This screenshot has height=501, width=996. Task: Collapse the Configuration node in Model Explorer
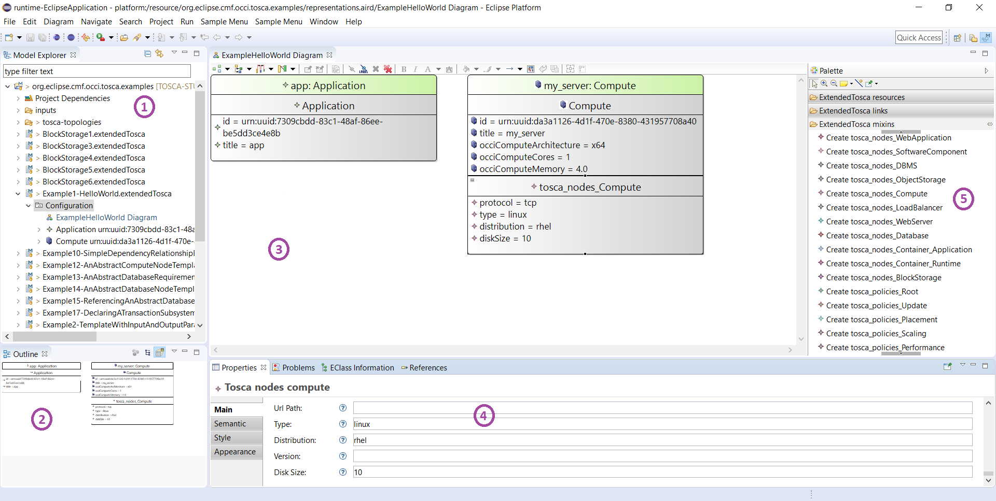coord(29,206)
